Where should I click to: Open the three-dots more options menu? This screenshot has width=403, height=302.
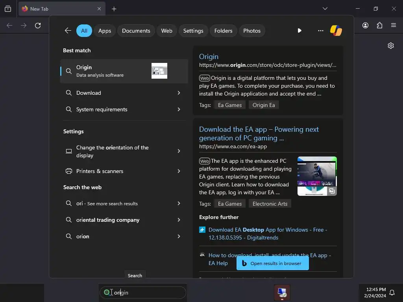(320, 31)
